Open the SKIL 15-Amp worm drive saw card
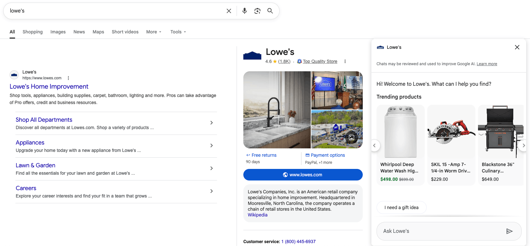The height and width of the screenshot is (246, 530). [451, 145]
